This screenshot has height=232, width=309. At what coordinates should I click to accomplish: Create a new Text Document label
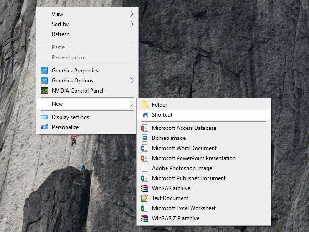tap(170, 198)
